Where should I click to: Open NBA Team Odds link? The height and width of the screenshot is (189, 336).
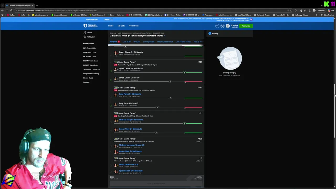90,52
